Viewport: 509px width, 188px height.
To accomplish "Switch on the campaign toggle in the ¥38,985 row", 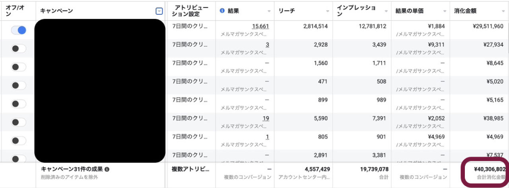I will [x=19, y=122].
